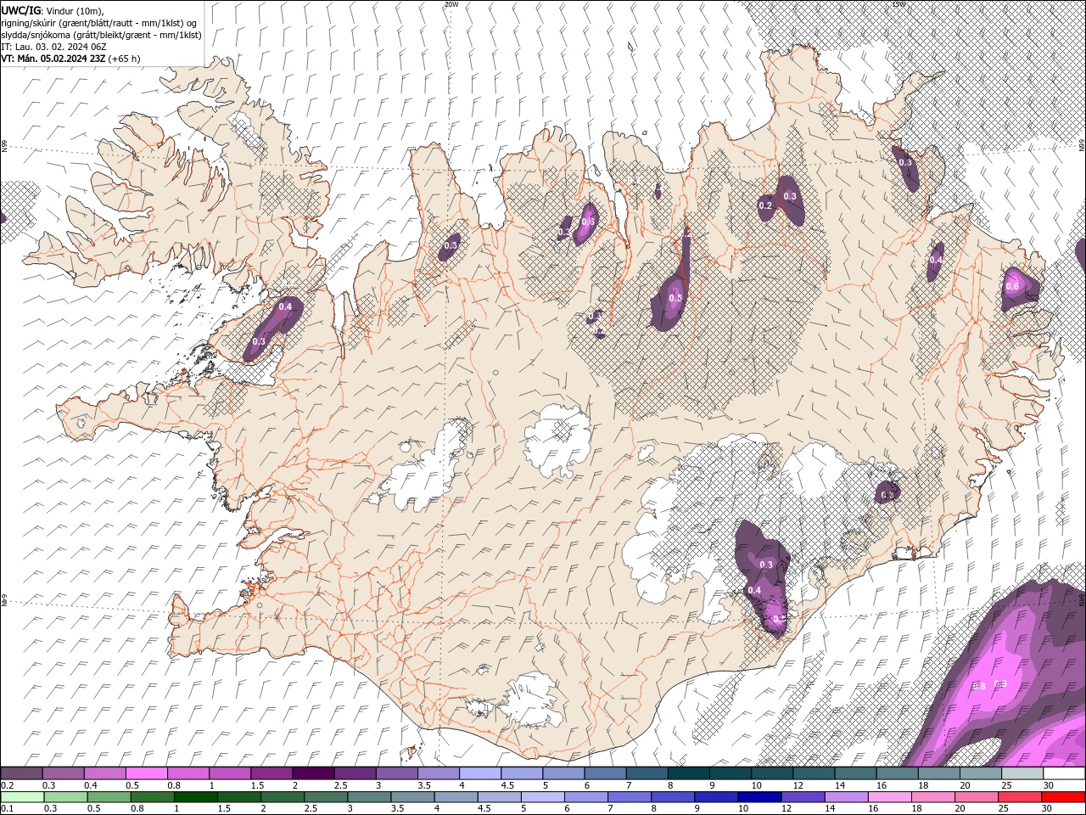1086x815 pixels.
Task: Select the bright red rain swatch labeled 30
Action: (1064, 797)
